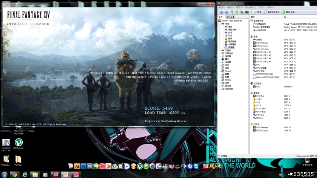Screen dimensions: 317x178
Task: Click the "2742 RPM" CPU fan value
Action: (288, 87)
